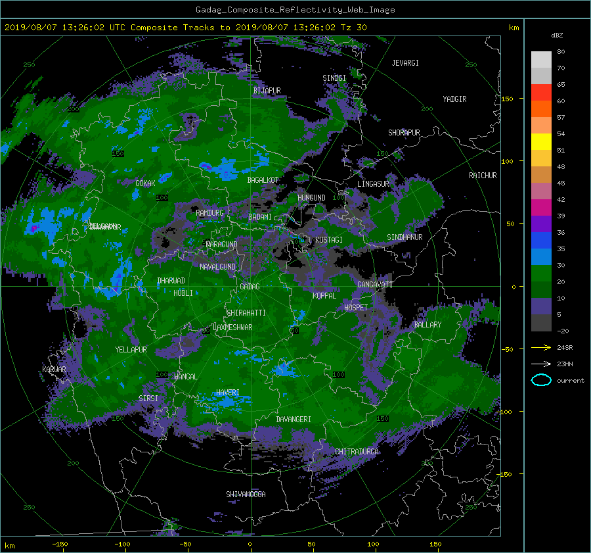Click the SHIRAHATTI city label
This screenshot has height=553, width=591.
point(246,313)
